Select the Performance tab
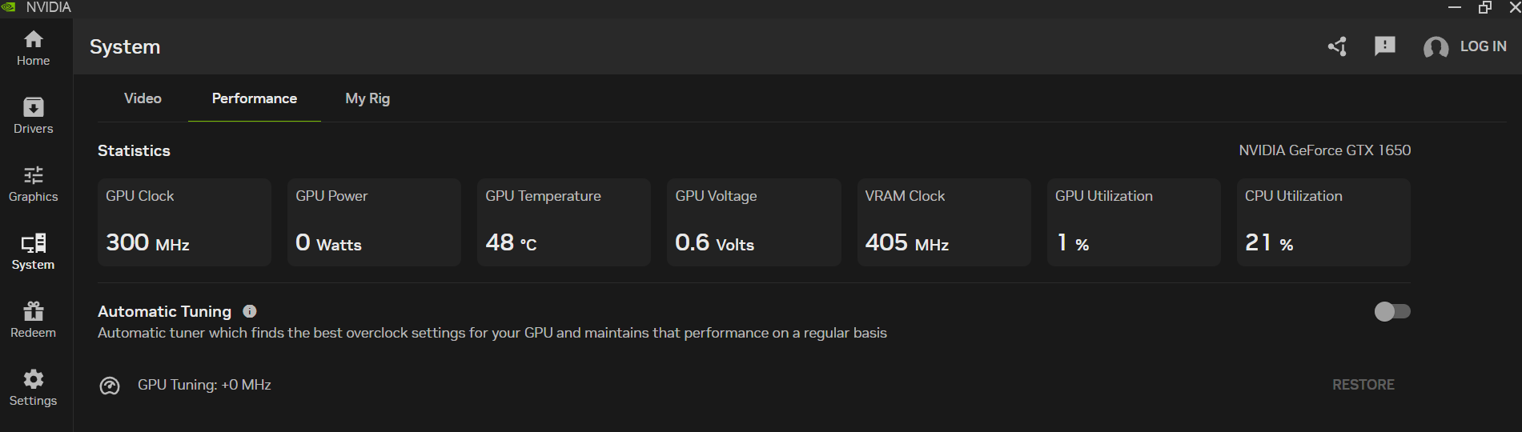The width and height of the screenshot is (1522, 432). coord(255,98)
